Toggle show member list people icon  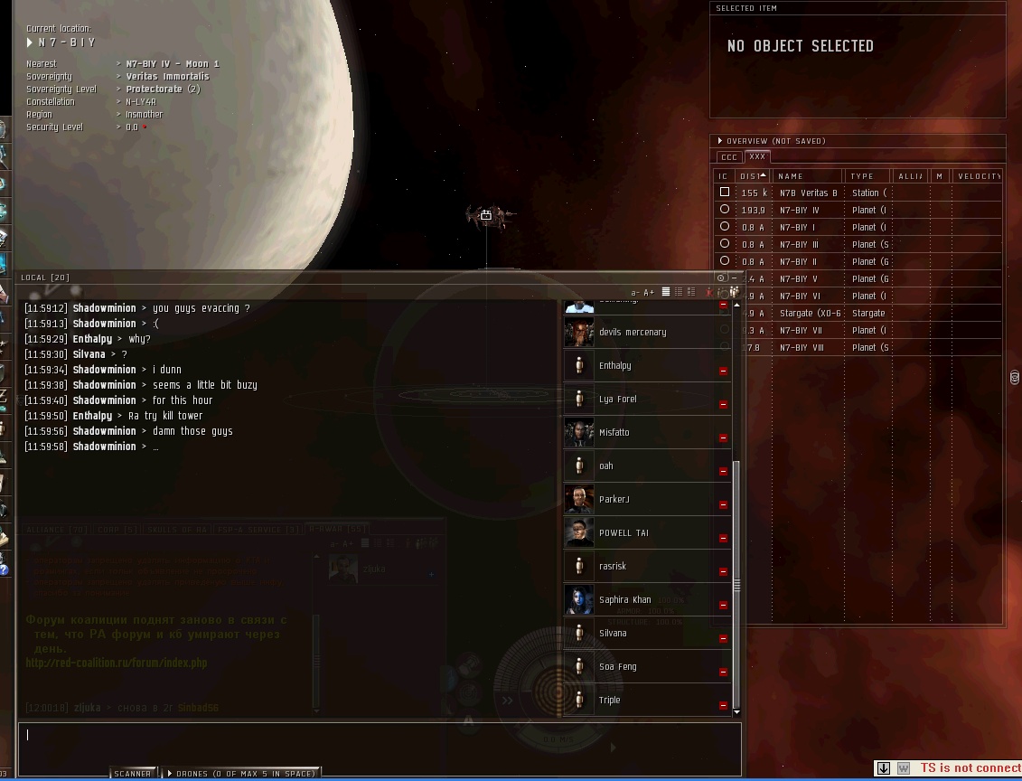pyautogui.click(x=734, y=292)
